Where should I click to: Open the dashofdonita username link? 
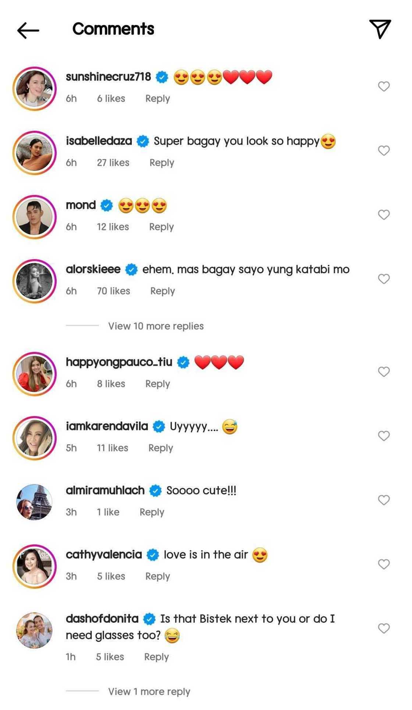point(102,619)
